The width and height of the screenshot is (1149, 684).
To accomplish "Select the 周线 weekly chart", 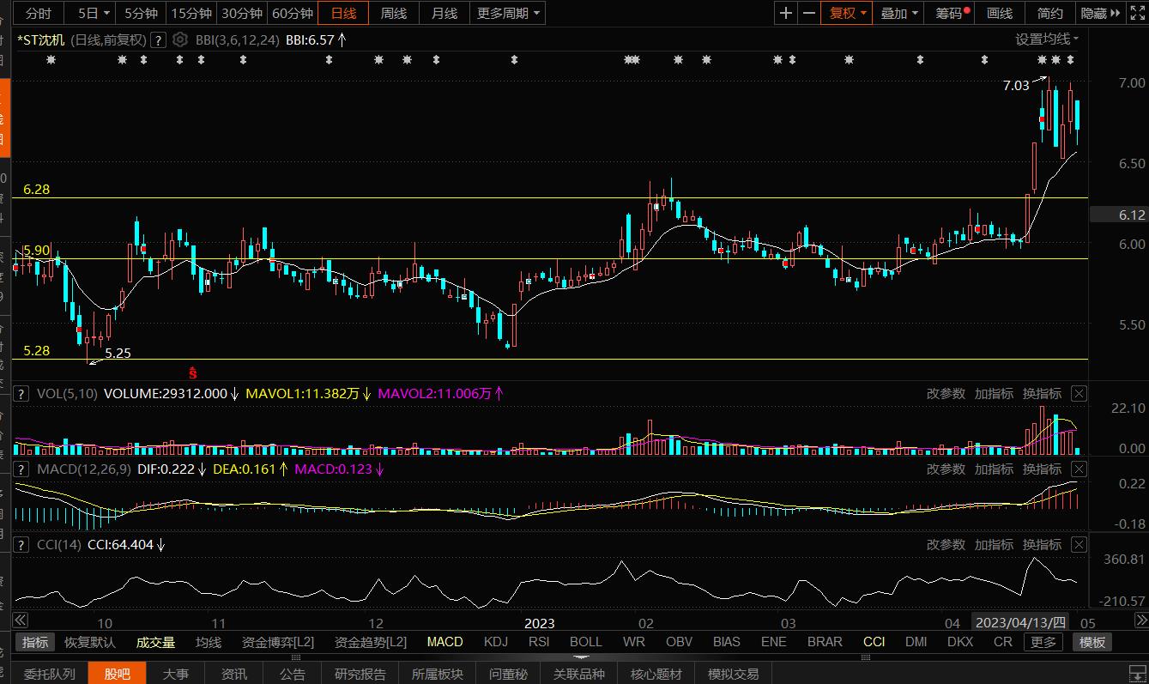I will (x=394, y=13).
